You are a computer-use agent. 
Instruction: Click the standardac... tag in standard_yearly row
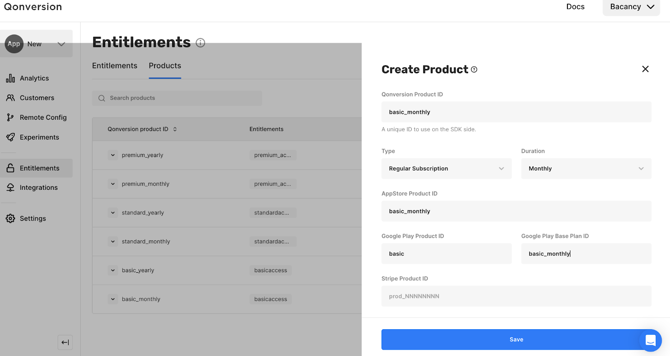click(273, 213)
